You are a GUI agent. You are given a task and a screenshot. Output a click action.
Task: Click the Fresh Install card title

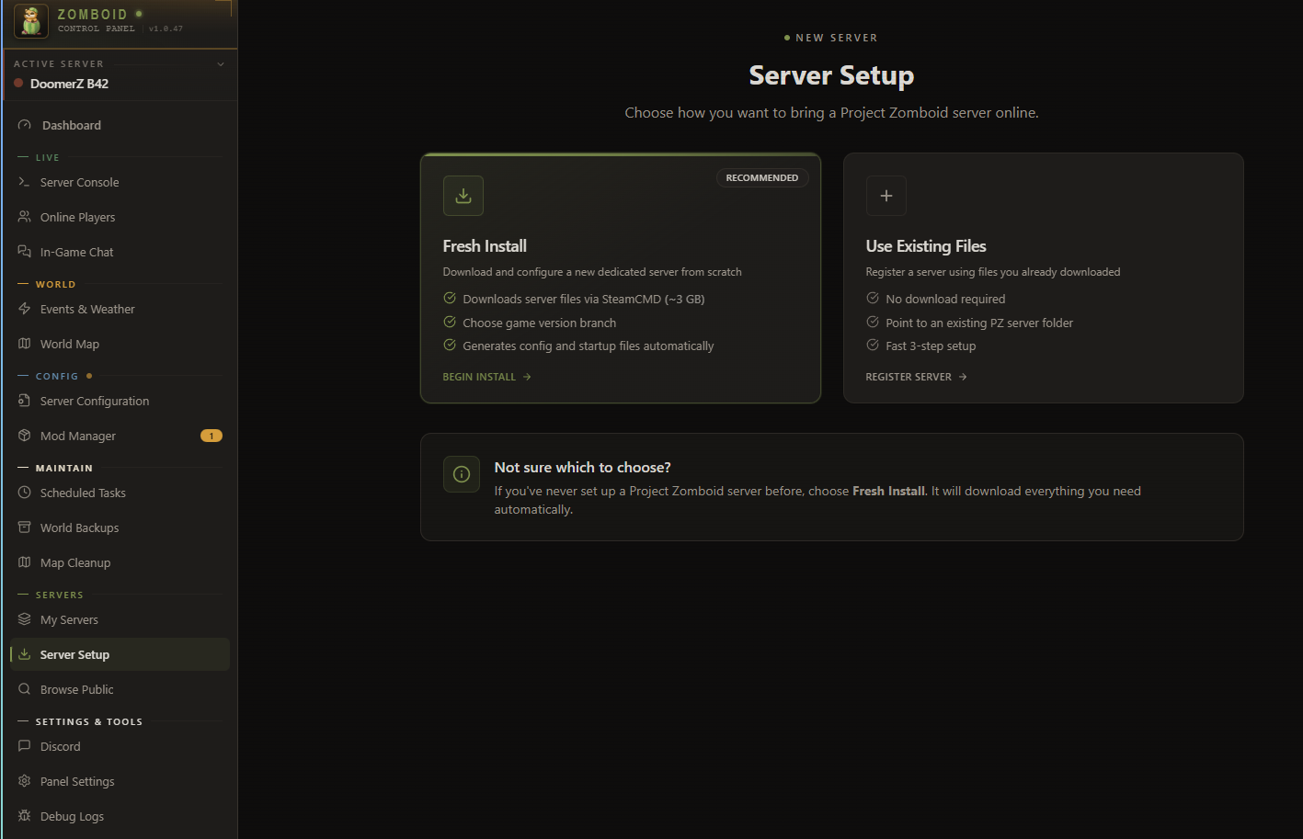click(485, 246)
